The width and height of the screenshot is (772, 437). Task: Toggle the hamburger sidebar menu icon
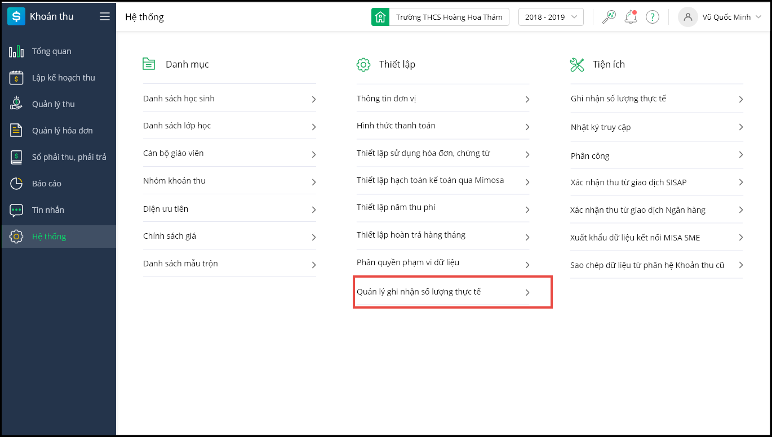pyautogui.click(x=104, y=17)
